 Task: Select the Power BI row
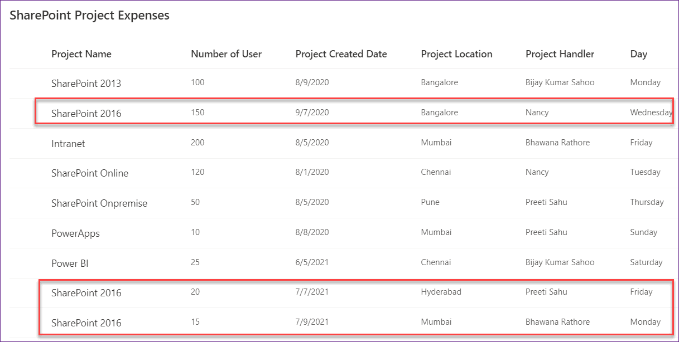coord(70,262)
